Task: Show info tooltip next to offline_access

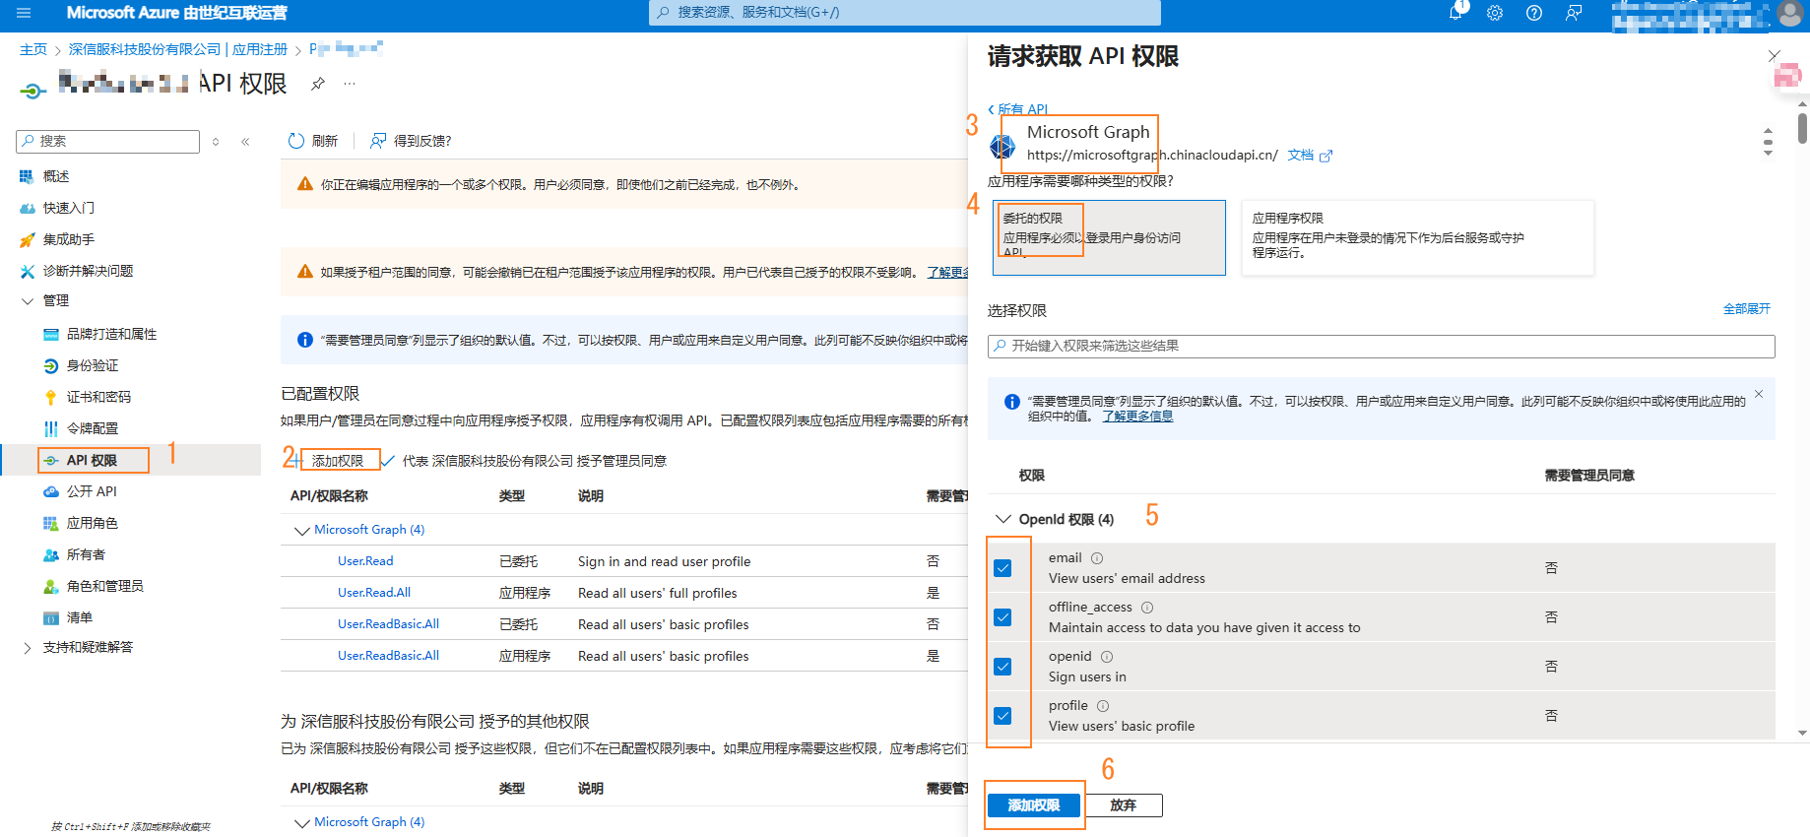Action: [1146, 608]
